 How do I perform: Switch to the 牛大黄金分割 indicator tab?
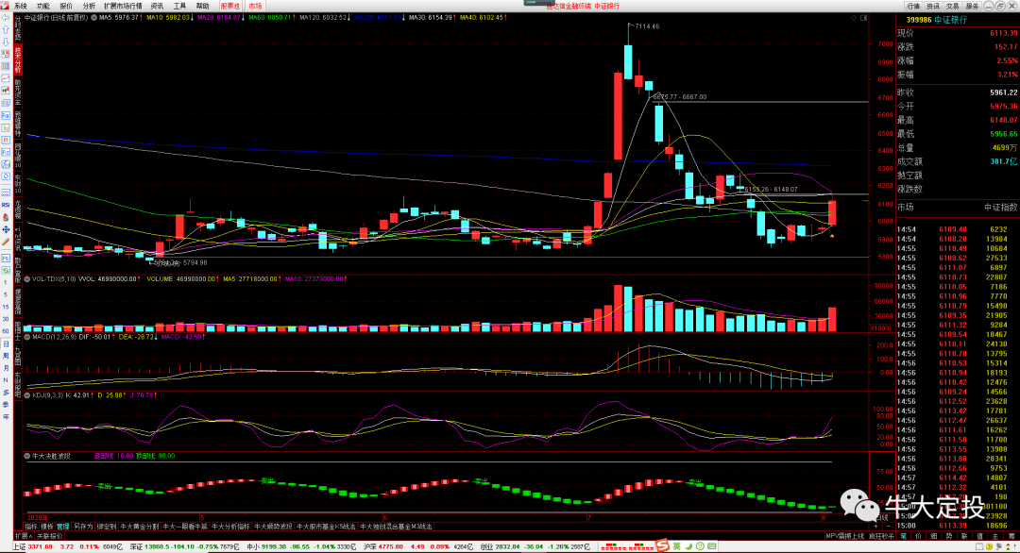[139, 527]
